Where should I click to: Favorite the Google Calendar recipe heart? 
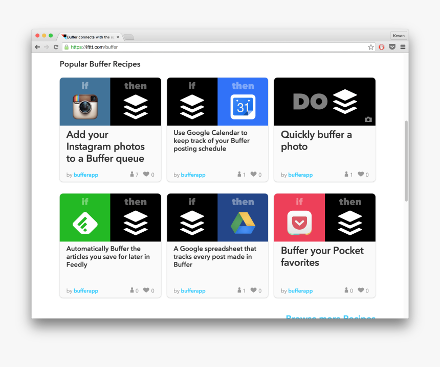(x=253, y=174)
